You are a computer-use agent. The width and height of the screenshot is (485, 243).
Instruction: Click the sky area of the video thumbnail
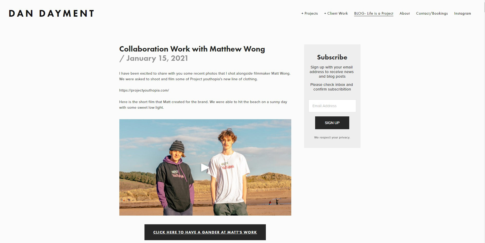tap(154, 133)
